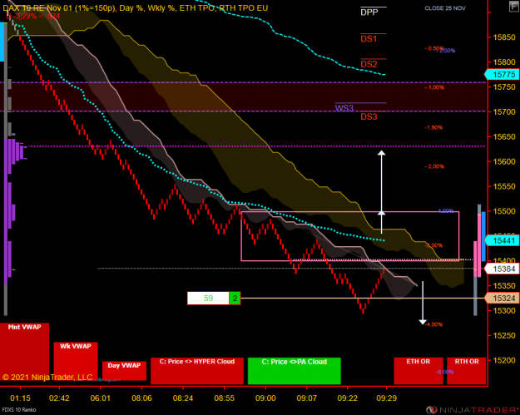The image size is (520, 415).
Task: Click the C: Price <> HYPER Cloud box
Action: pos(197,371)
